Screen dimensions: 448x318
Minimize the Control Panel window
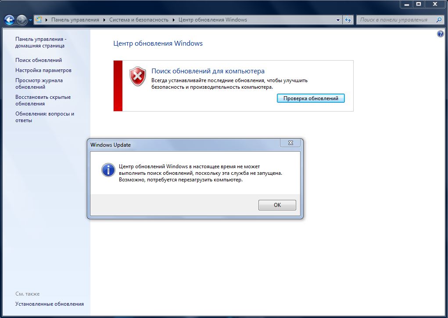coord(407,4)
